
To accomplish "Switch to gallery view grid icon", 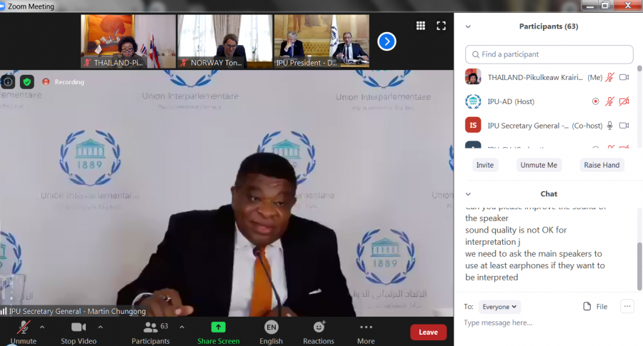I will (x=421, y=26).
